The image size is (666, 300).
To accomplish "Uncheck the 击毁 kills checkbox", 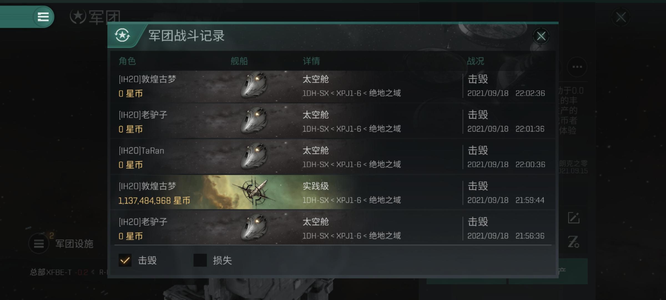I will click(125, 260).
